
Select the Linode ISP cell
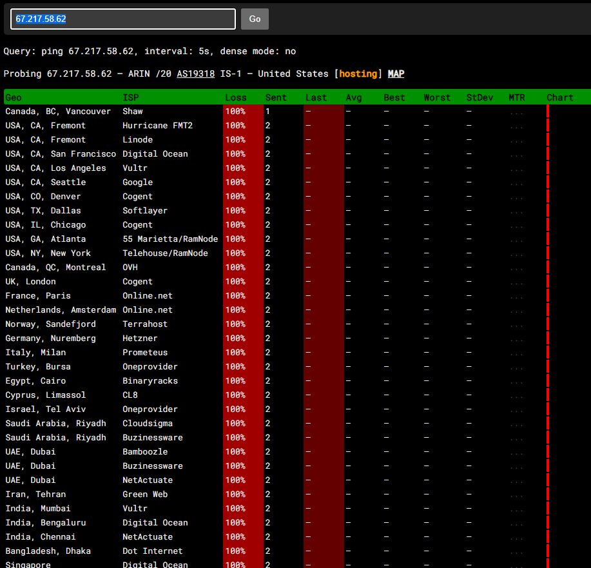click(137, 140)
